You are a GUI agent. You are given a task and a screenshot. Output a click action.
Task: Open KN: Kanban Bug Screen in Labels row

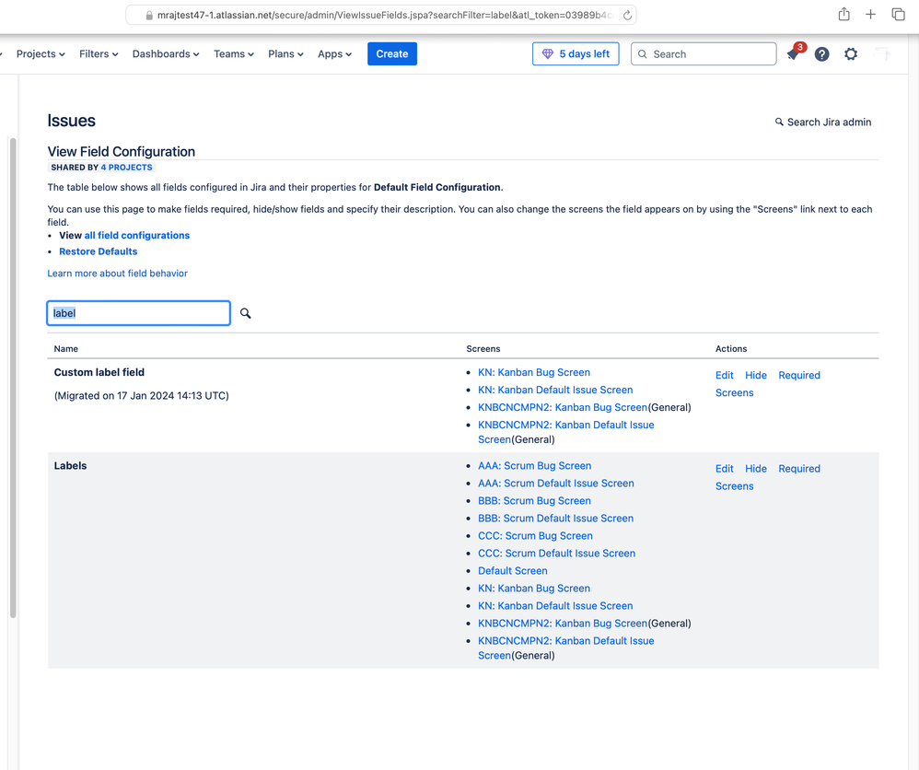tap(534, 589)
